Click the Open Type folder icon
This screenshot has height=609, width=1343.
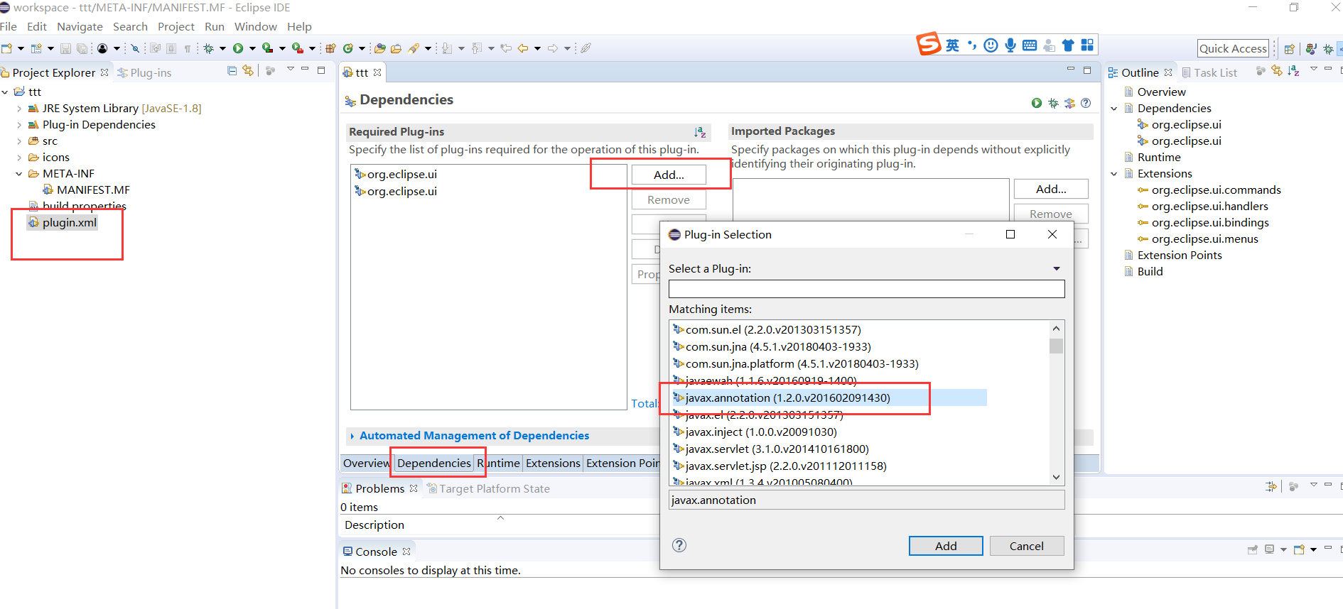(380, 48)
